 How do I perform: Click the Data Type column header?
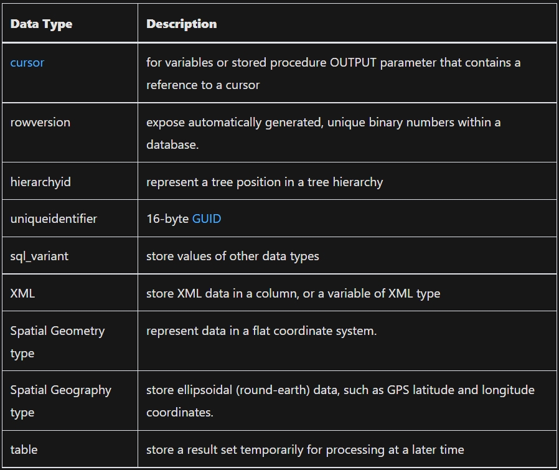pos(41,24)
